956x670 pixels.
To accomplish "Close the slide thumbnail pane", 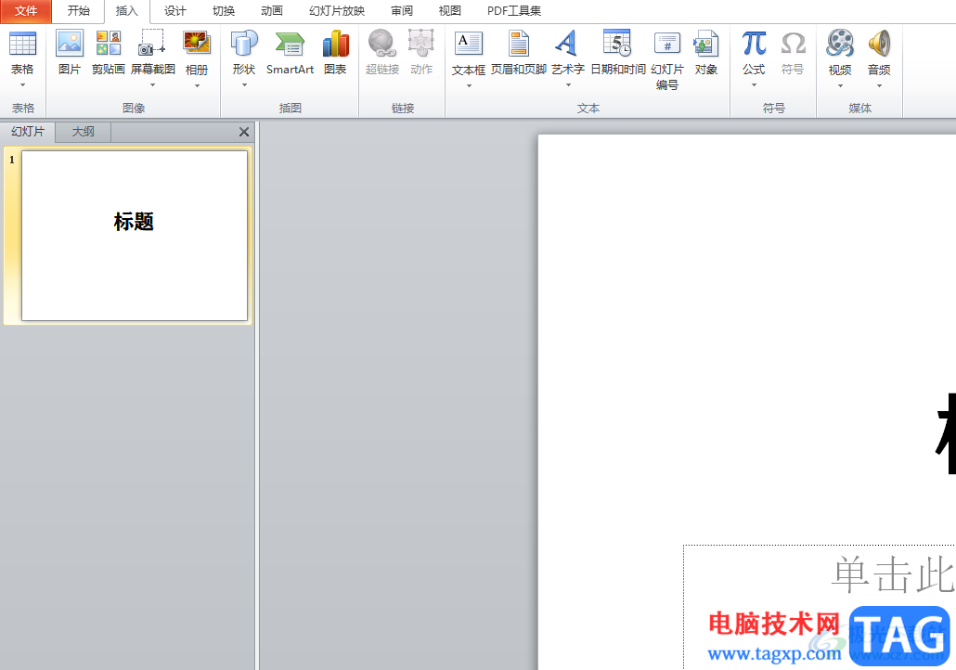I will coord(244,132).
